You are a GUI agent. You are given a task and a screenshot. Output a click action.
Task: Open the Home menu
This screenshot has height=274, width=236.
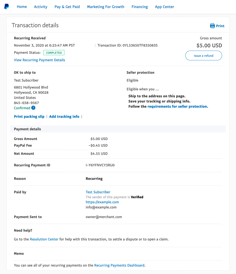point(22,7)
